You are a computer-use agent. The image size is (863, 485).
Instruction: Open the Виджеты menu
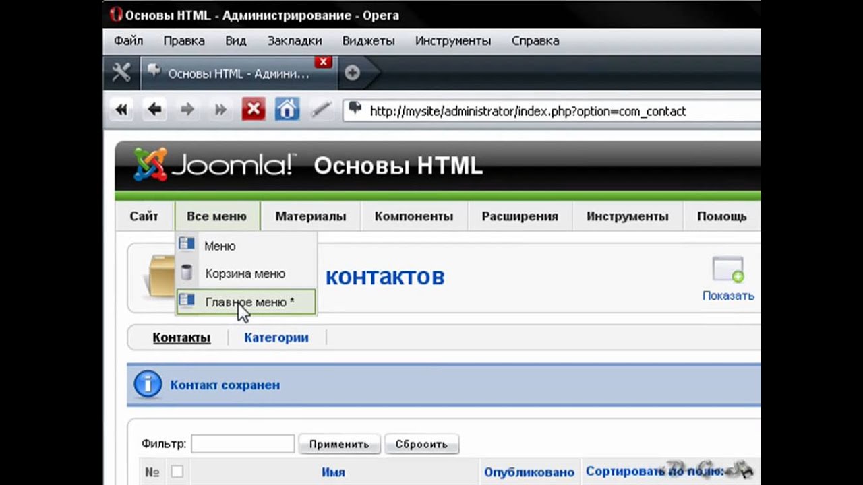point(369,41)
